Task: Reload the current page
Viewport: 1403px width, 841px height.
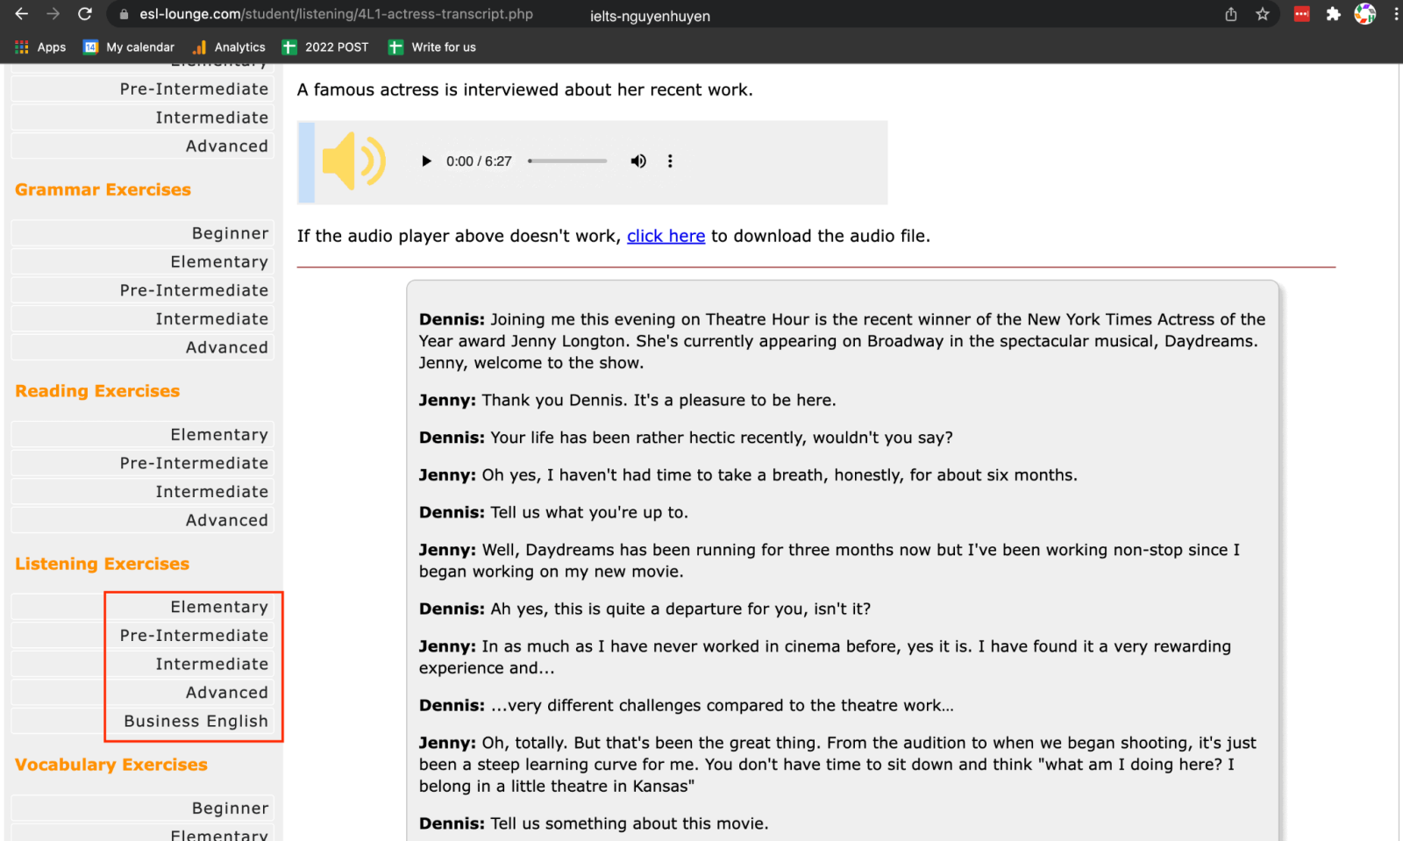Action: click(85, 14)
